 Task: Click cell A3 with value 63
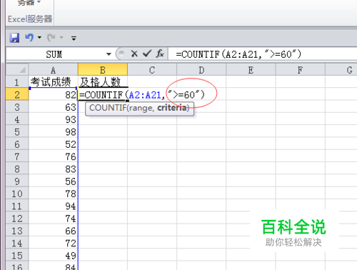53,107
